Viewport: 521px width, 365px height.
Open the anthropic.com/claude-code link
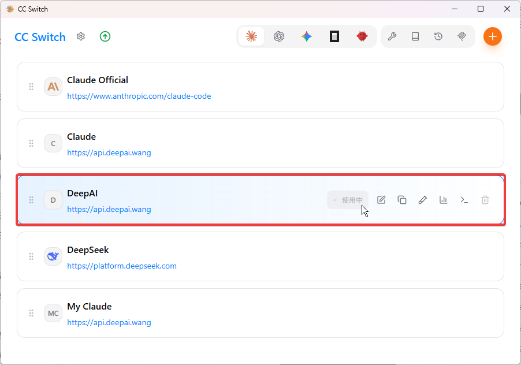click(x=139, y=96)
